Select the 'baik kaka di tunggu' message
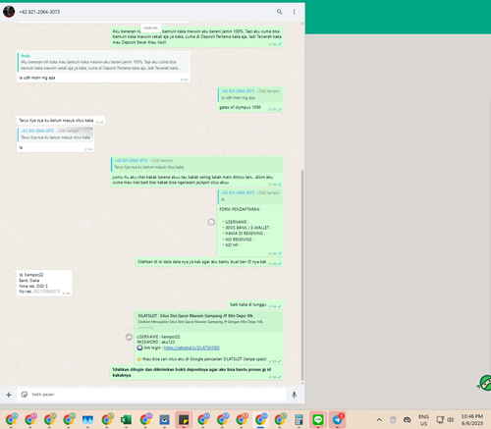This screenshot has height=429, width=491. click(x=248, y=304)
